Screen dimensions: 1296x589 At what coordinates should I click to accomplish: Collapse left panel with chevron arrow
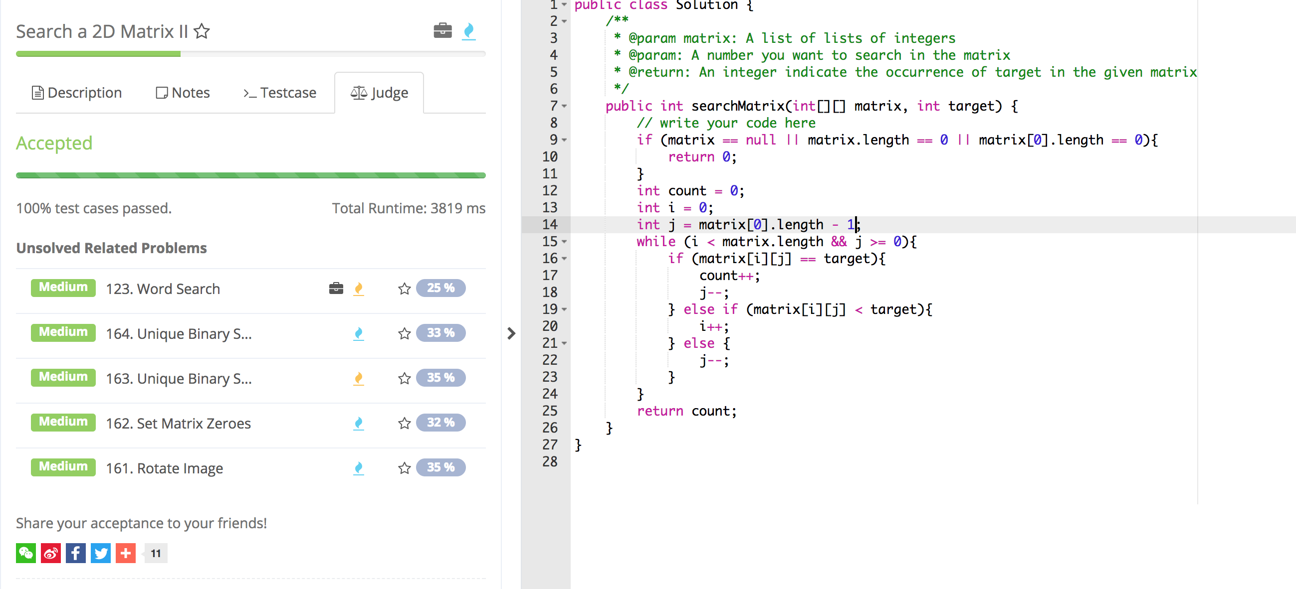click(511, 333)
